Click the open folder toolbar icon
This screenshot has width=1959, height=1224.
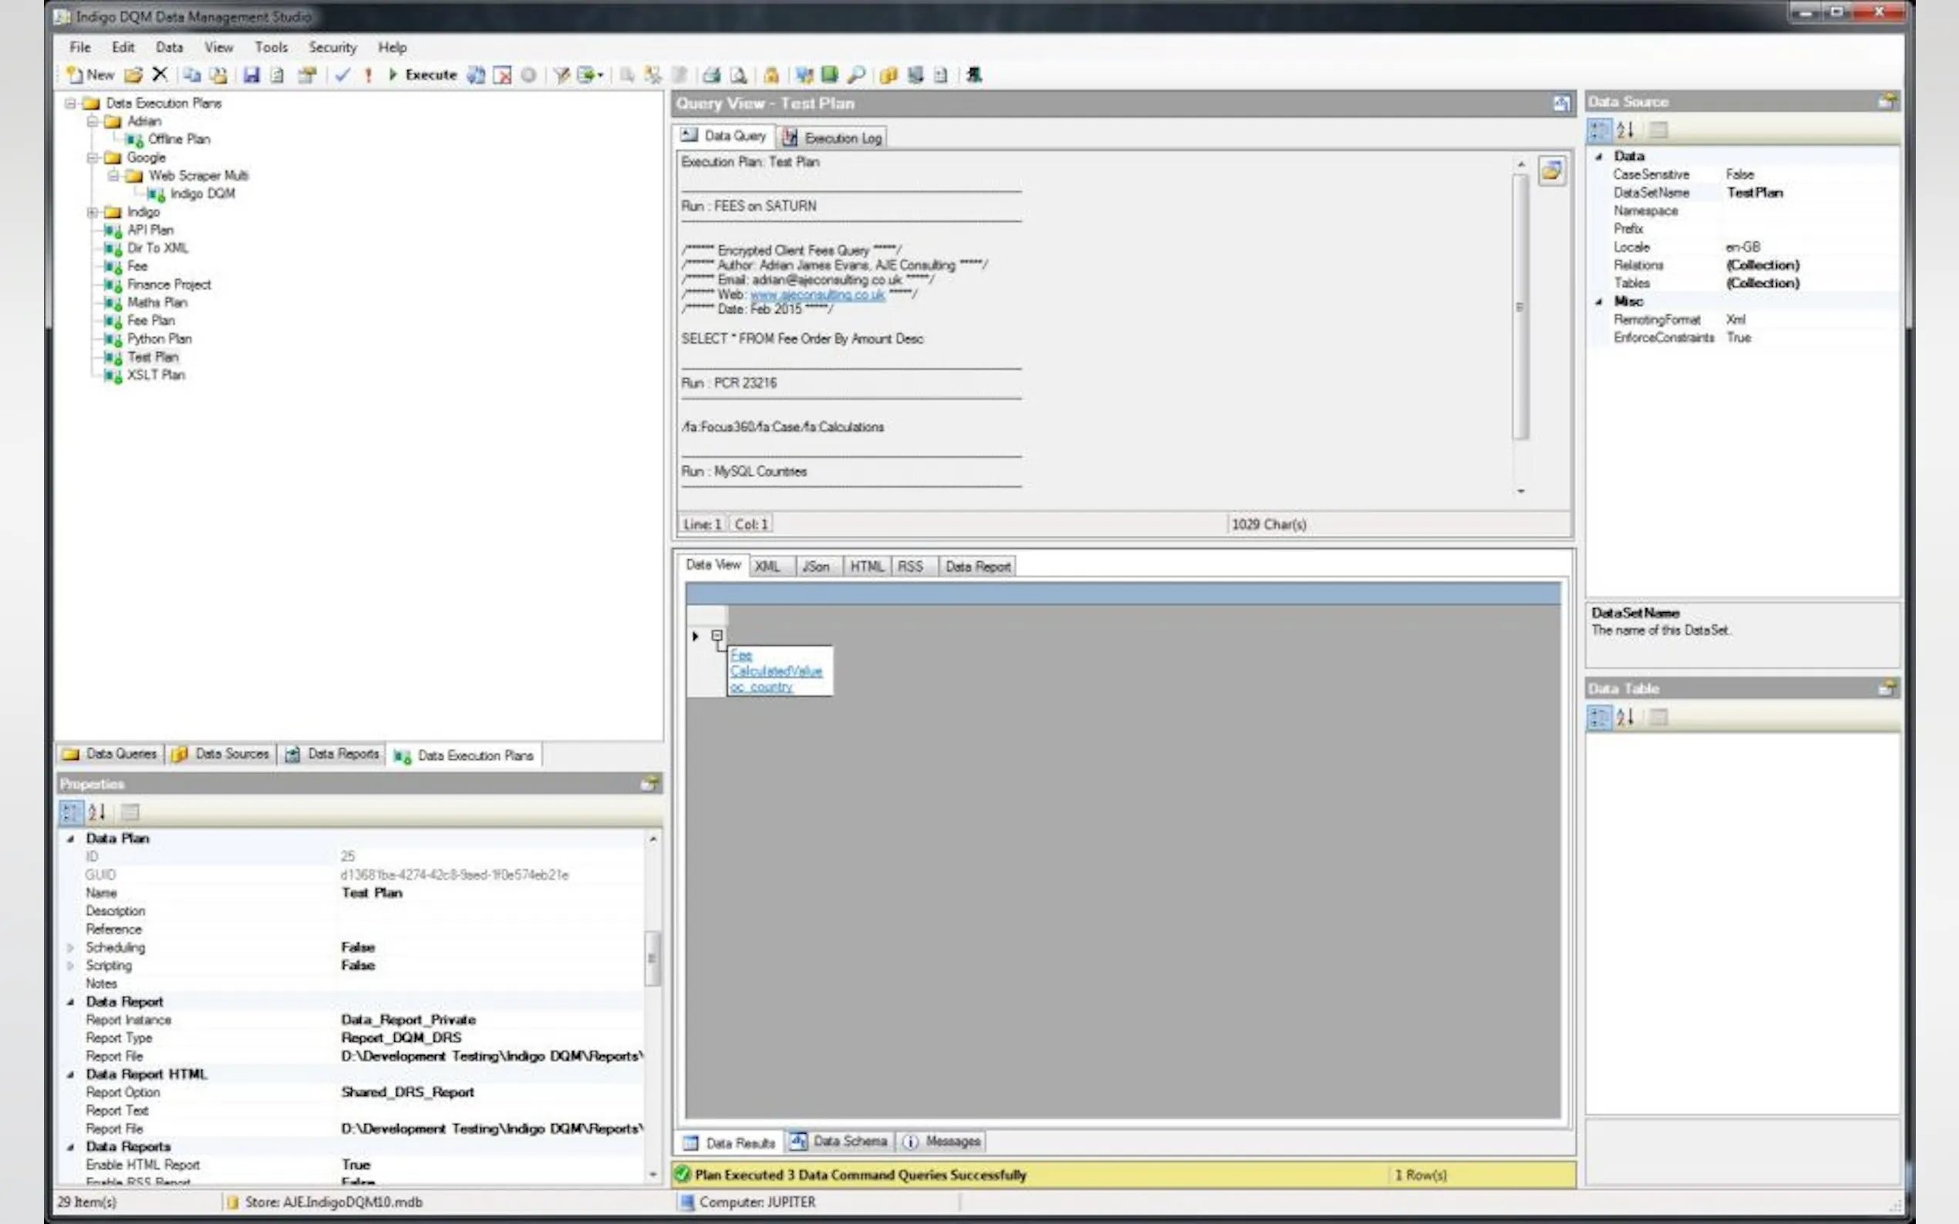click(x=133, y=76)
